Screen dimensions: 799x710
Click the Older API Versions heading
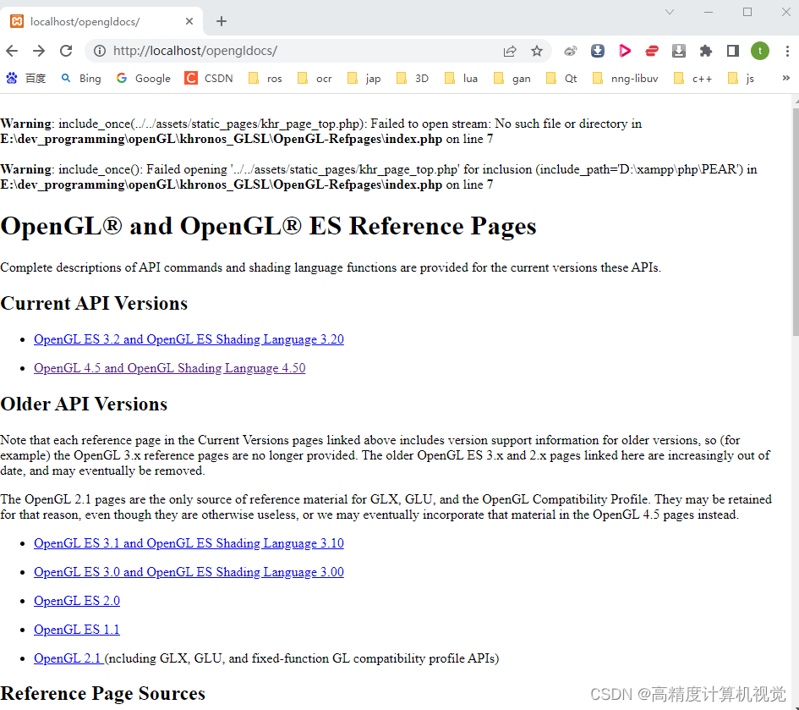tap(84, 404)
